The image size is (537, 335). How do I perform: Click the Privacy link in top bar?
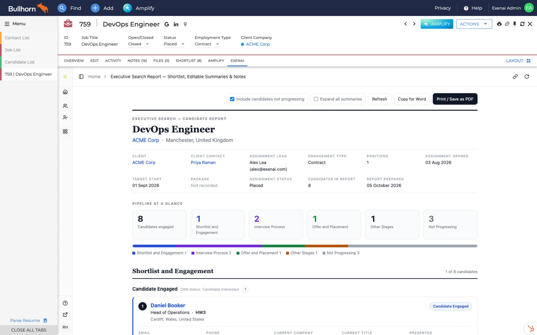443,8
